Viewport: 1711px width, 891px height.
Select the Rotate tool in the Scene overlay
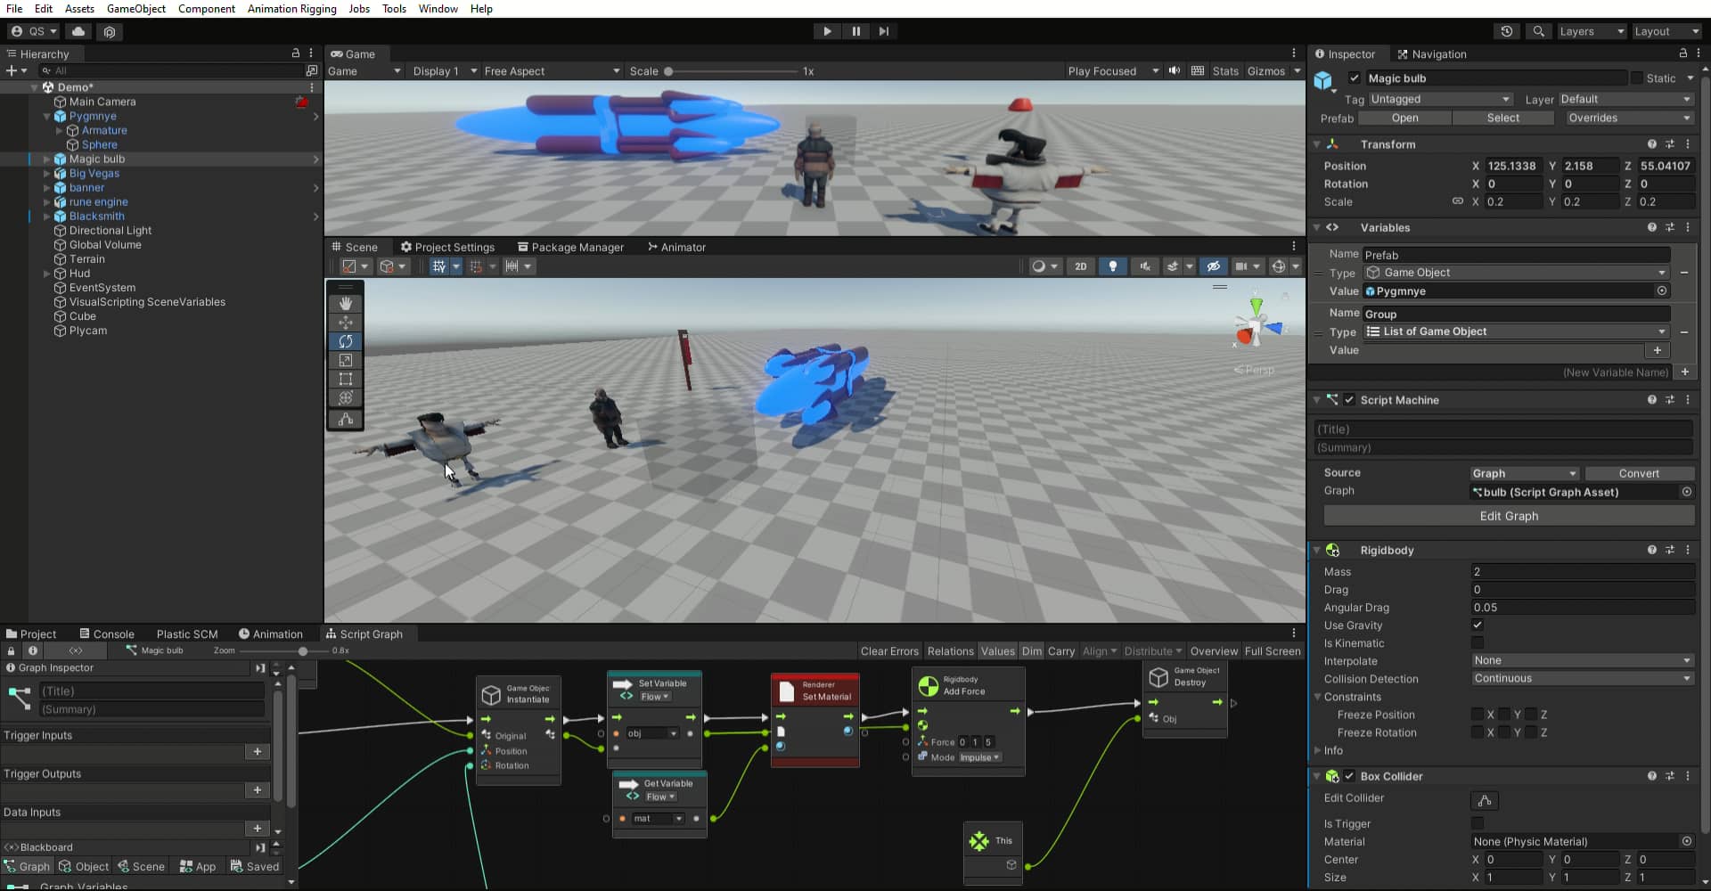point(345,341)
